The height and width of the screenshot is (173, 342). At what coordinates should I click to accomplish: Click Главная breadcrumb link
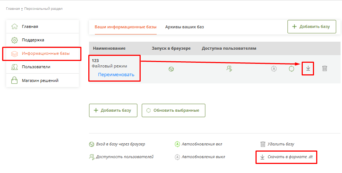tap(13, 9)
